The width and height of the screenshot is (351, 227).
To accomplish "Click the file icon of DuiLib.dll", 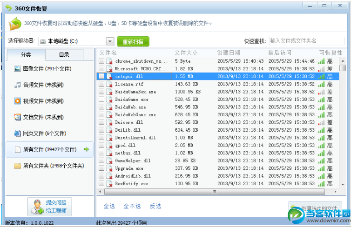I will click(109, 130).
